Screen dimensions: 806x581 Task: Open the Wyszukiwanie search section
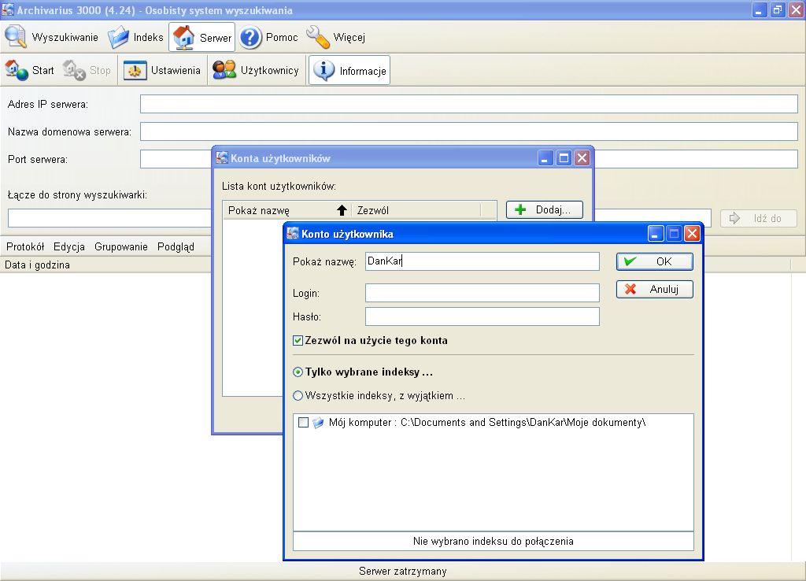(x=51, y=37)
